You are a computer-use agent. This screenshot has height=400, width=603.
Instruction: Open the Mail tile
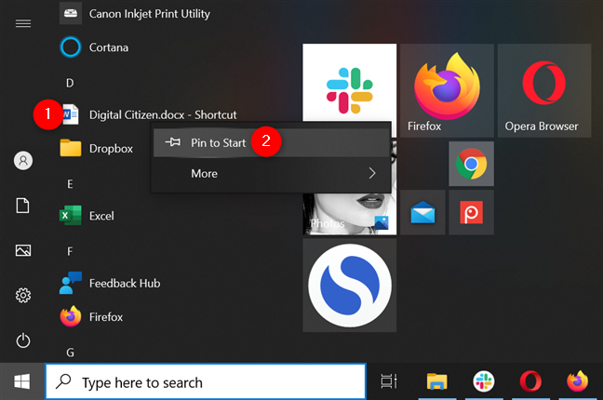click(422, 212)
